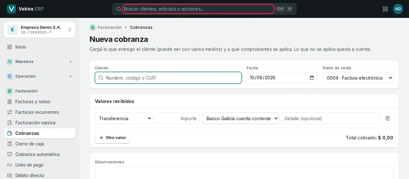
Task: Click the Otro valor button
Action: (112, 138)
